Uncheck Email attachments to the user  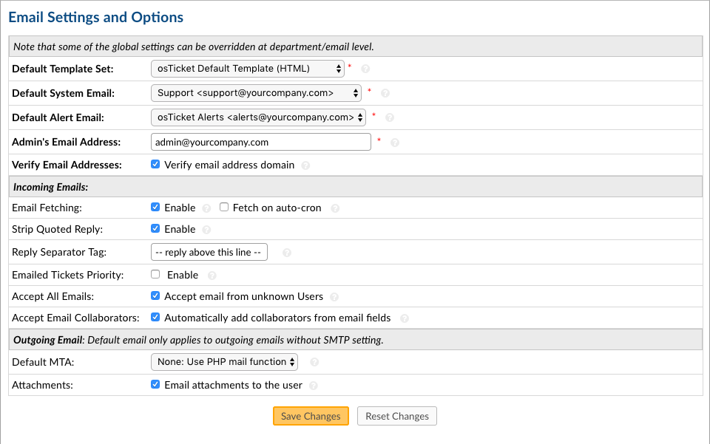pos(155,384)
